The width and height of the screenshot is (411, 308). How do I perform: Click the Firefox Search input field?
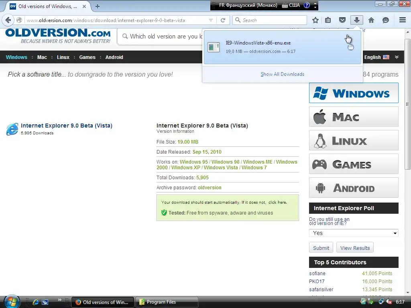270,20
